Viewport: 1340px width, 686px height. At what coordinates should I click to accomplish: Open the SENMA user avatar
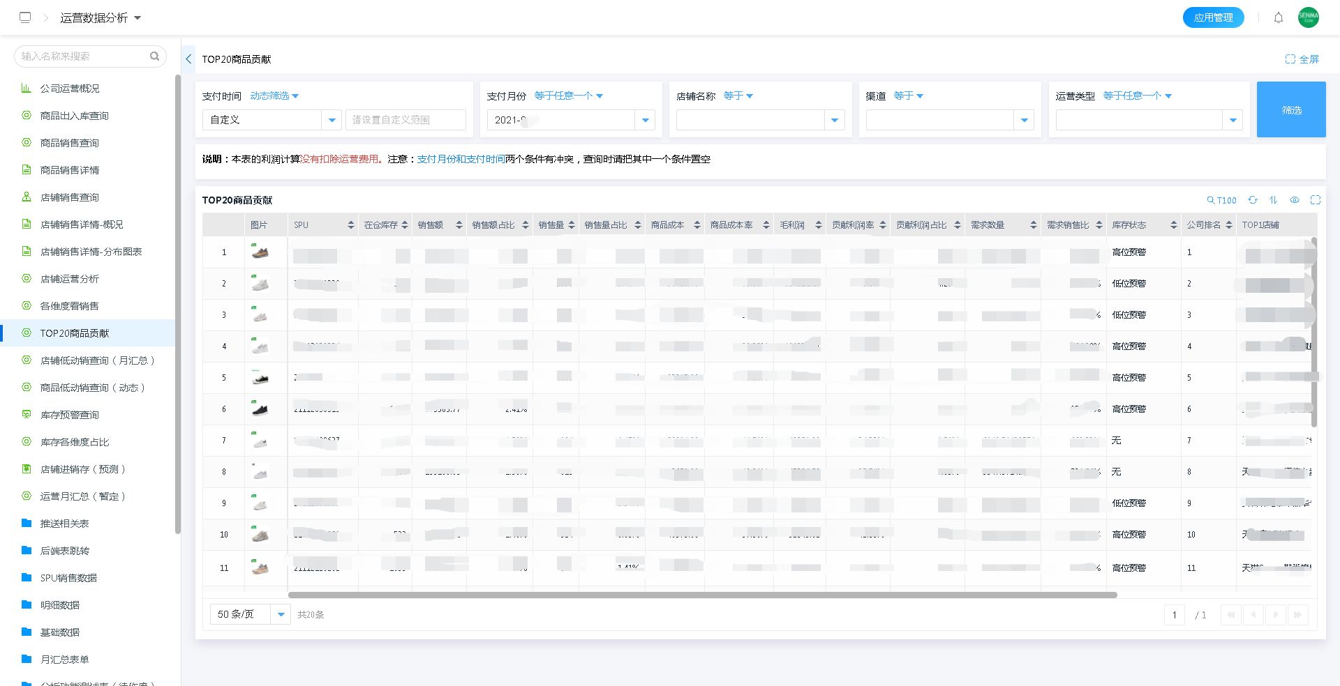1308,17
